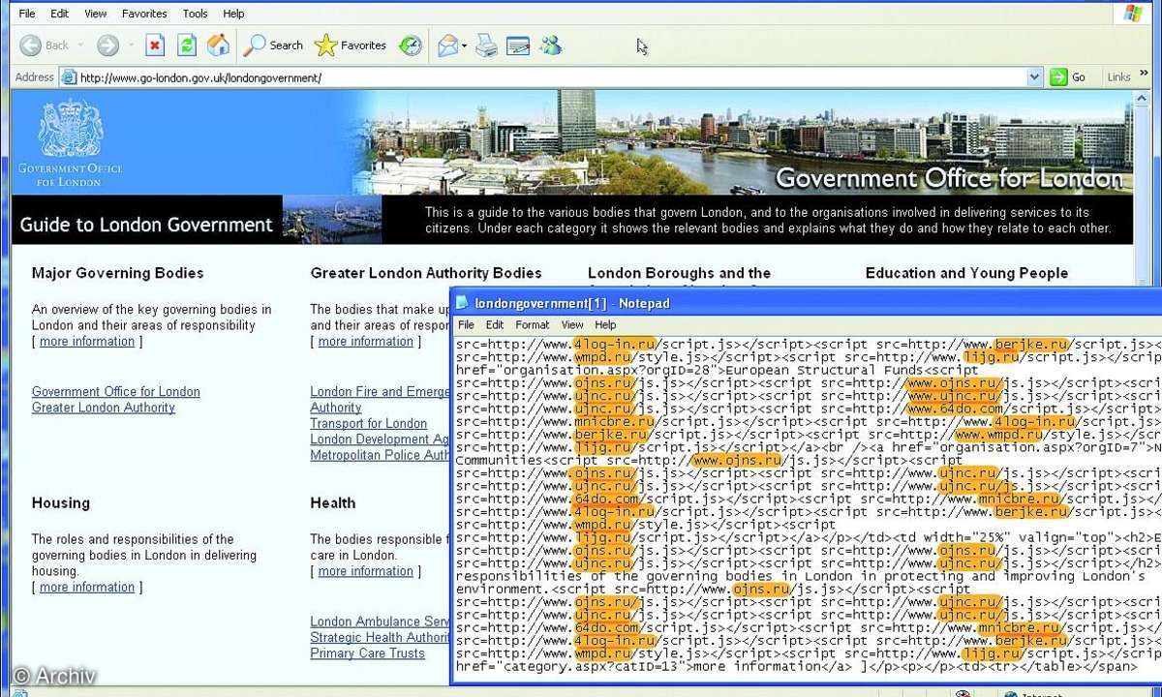1162x697 pixels.
Task: Click the London skyline banner image
Action: click(743, 142)
